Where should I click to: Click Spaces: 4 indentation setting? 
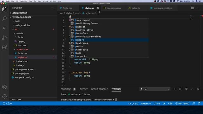pyautogui.click(x=146, y=104)
